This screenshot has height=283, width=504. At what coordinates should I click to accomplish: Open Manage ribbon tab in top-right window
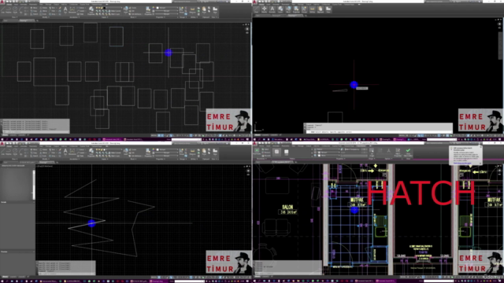click(300, 5)
